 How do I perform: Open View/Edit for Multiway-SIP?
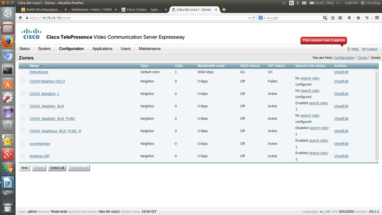[x=341, y=156]
